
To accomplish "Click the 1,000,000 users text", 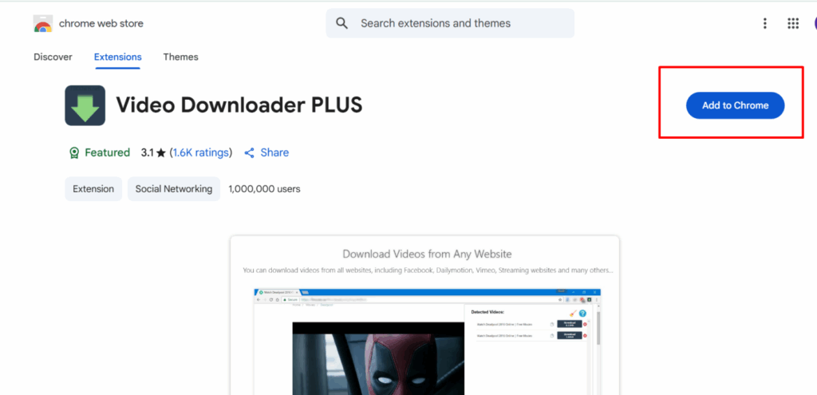I will [264, 188].
